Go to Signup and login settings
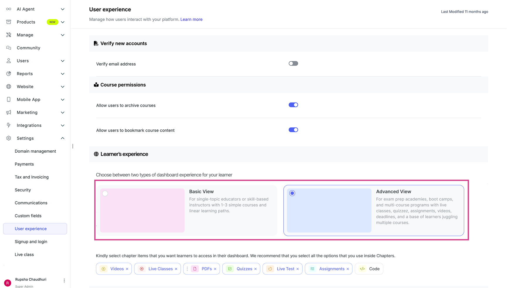 pyautogui.click(x=31, y=242)
